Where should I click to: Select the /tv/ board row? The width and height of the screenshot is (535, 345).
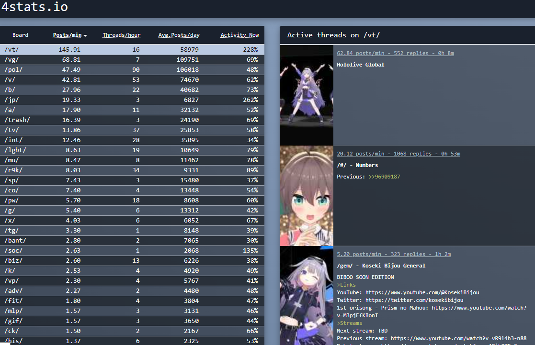[132, 130]
